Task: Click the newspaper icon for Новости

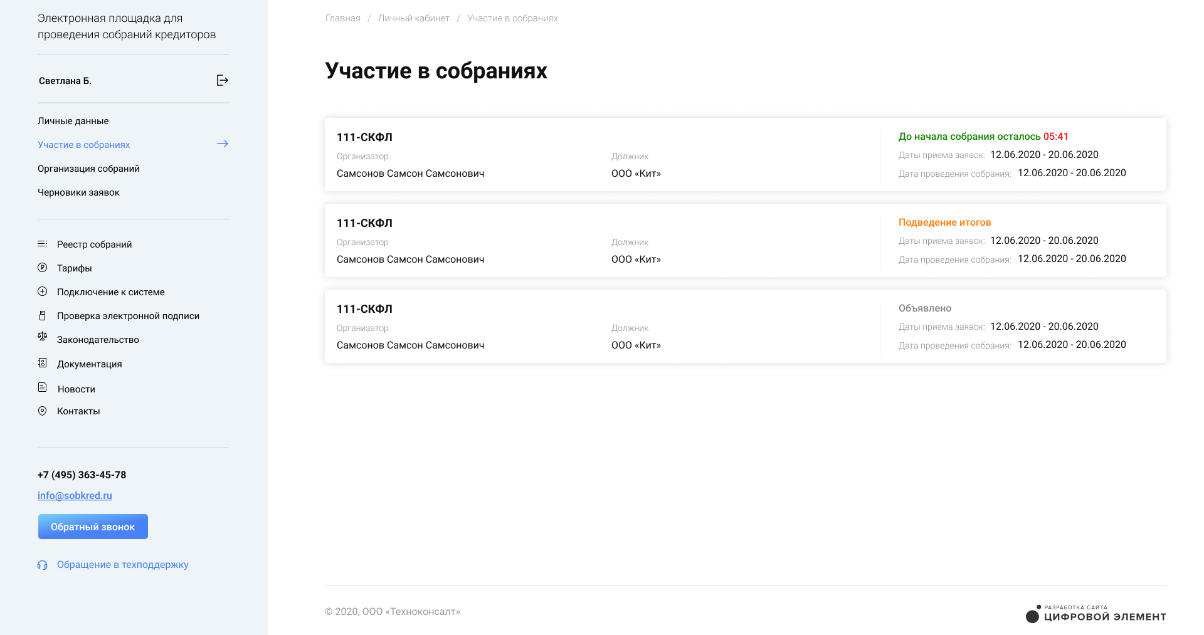Action: click(x=42, y=387)
